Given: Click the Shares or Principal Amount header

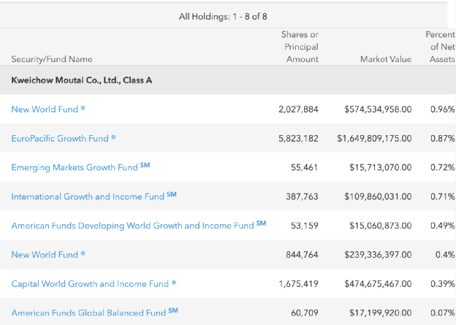Looking at the screenshot, I should point(299,47).
